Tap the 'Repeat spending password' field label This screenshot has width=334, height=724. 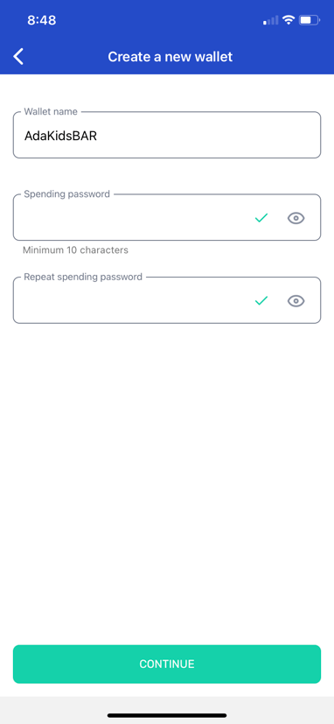(x=83, y=277)
